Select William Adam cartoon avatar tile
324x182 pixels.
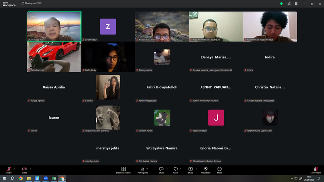[x=162, y=118]
